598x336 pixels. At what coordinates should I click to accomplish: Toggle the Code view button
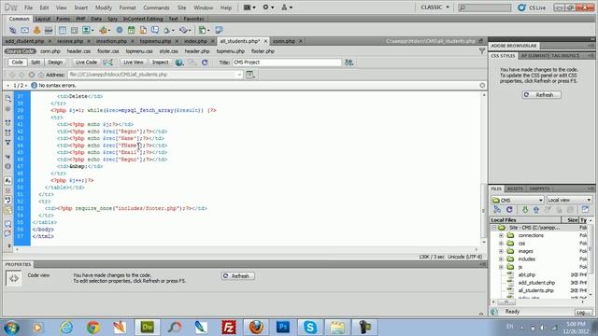pos(17,63)
